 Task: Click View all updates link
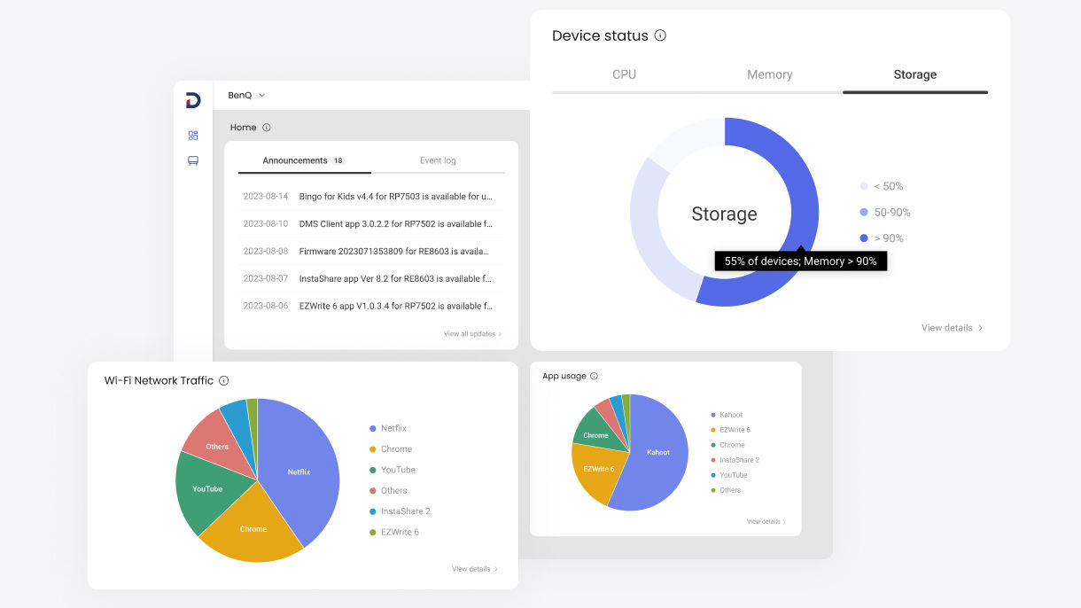pos(473,334)
